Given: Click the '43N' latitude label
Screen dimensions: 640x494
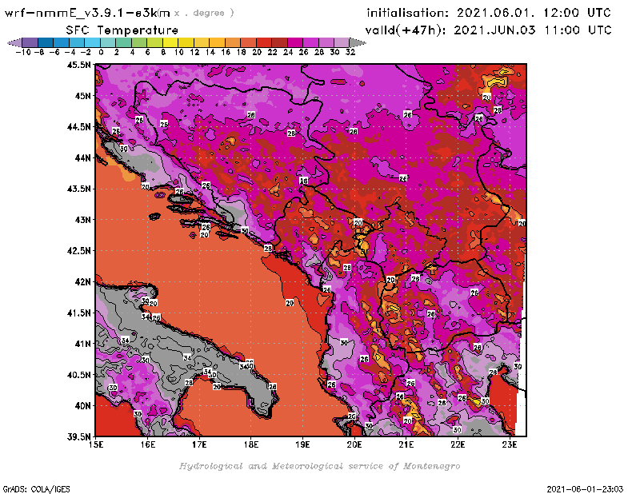Looking at the screenshot, I should [x=82, y=220].
